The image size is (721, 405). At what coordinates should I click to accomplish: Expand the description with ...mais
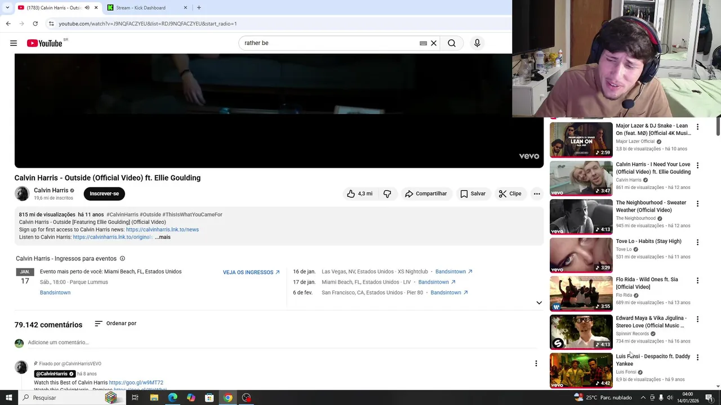pyautogui.click(x=162, y=237)
